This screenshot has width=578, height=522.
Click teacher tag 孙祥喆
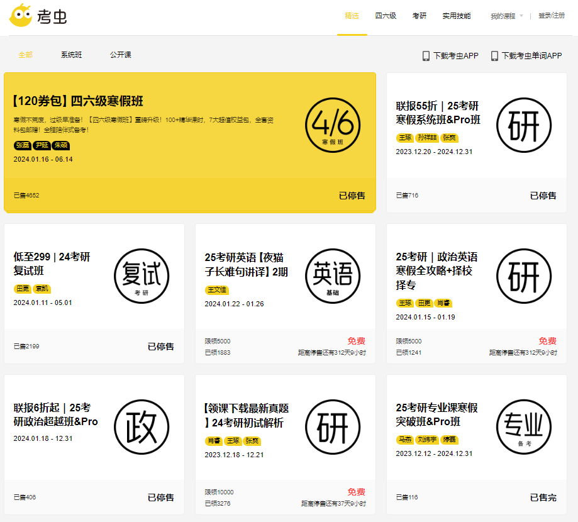(x=427, y=138)
